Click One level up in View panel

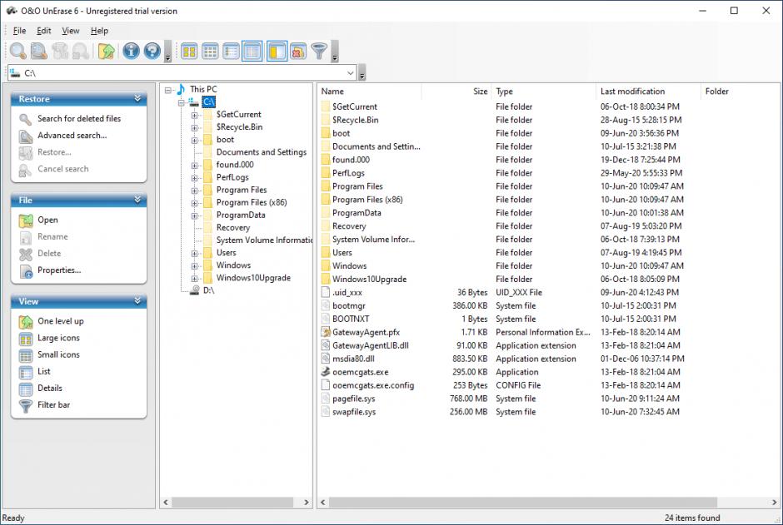pyautogui.click(x=61, y=321)
